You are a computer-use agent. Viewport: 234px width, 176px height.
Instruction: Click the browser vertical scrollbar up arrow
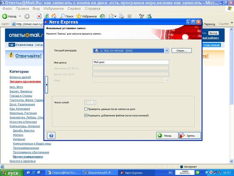coord(231,29)
